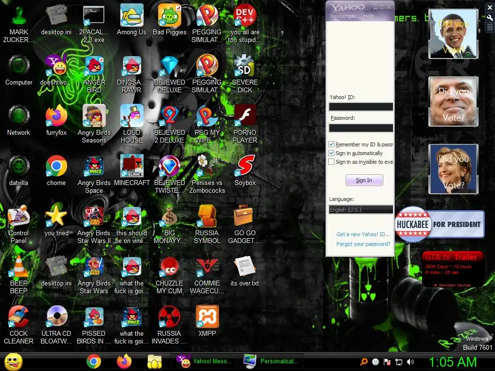This screenshot has height=371, width=495.
Task: Launch the chome Chrome shortcut
Action: click(57, 171)
